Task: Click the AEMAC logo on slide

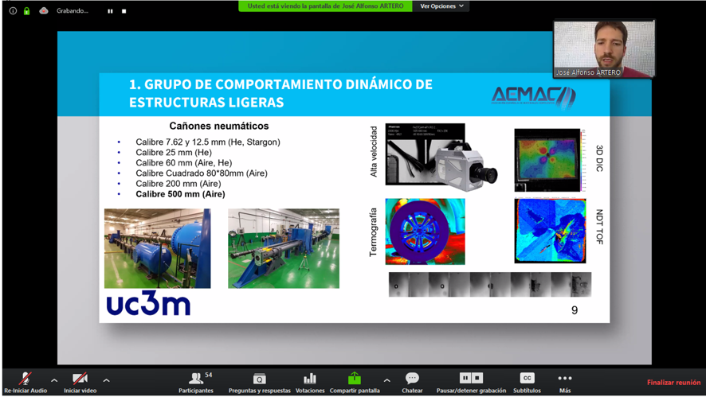Action: coord(534,97)
